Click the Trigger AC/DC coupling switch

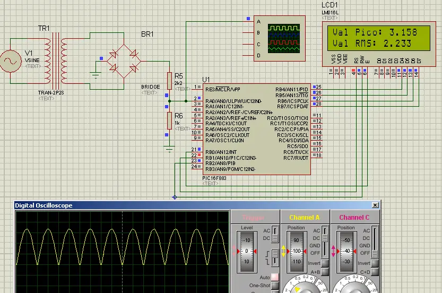coord(275,234)
